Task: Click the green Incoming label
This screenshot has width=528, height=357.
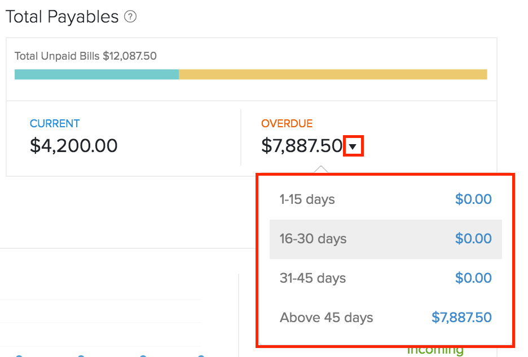Action: 435,351
